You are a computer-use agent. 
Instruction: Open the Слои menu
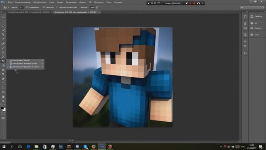tap(52, 2)
